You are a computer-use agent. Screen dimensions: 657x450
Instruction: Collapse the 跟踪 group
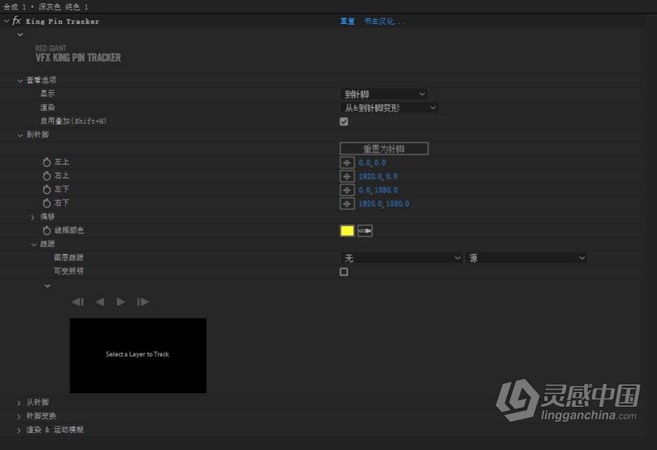tap(34, 244)
